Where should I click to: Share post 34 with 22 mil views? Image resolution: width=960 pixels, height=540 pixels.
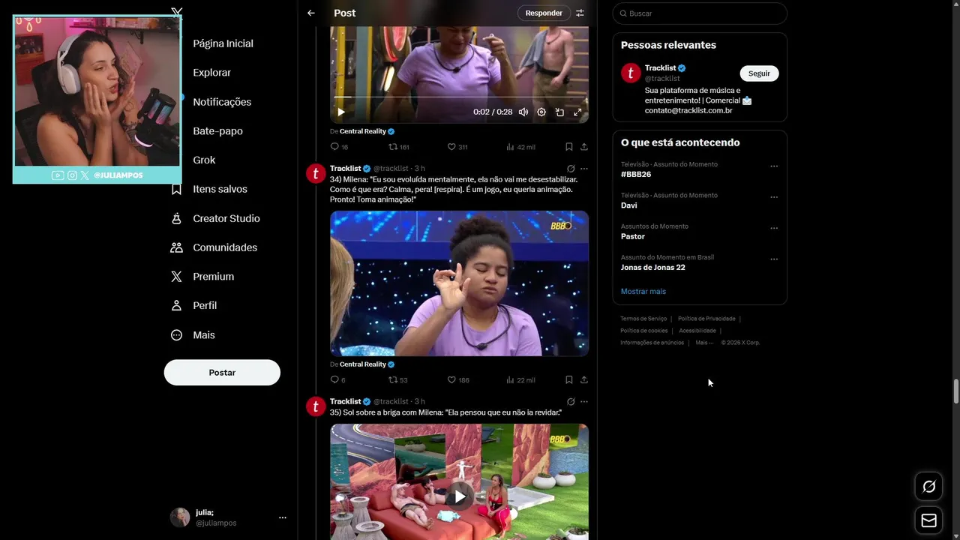584,380
